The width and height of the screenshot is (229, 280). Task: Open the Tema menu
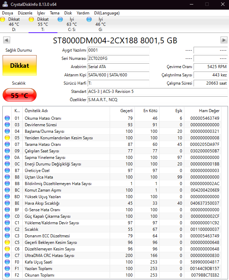pyautogui.click(x=55, y=13)
